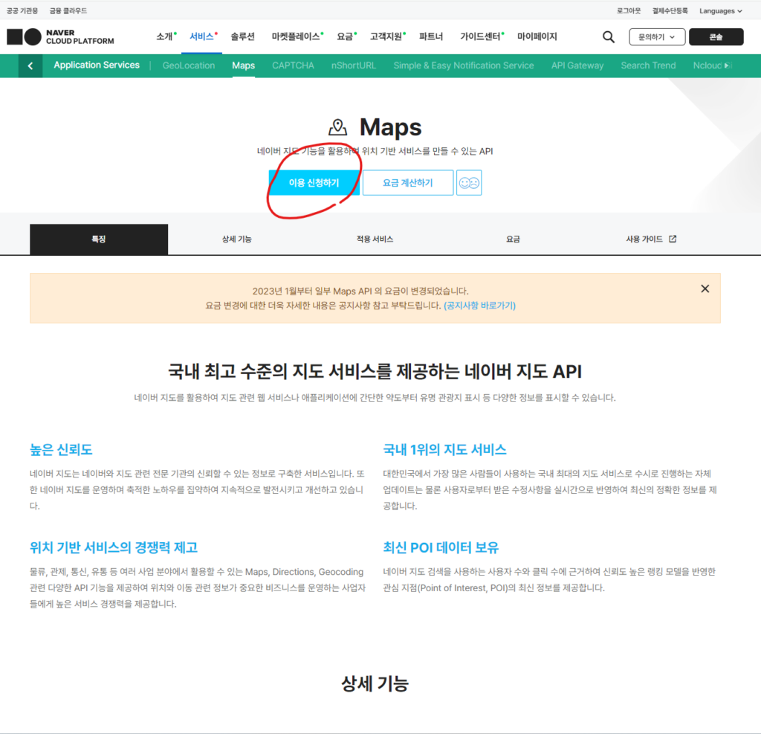Open the 파트너 menu
The image size is (761, 734).
[431, 36]
